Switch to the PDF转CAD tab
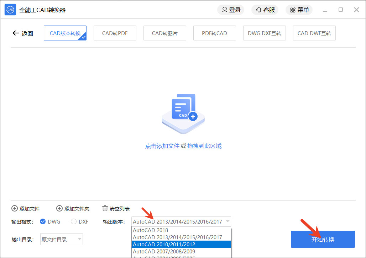This screenshot has width=366, height=258. click(x=215, y=33)
